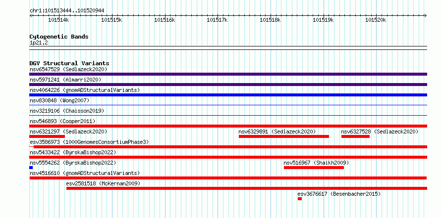Image resolution: width=441 pixels, height=218 pixels.
Task: Click the ruler's right arrowhead
Action: [426, 16]
